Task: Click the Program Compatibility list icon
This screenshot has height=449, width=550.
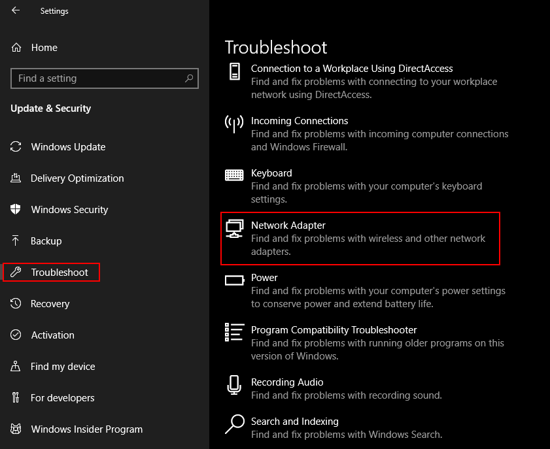Action: click(234, 332)
